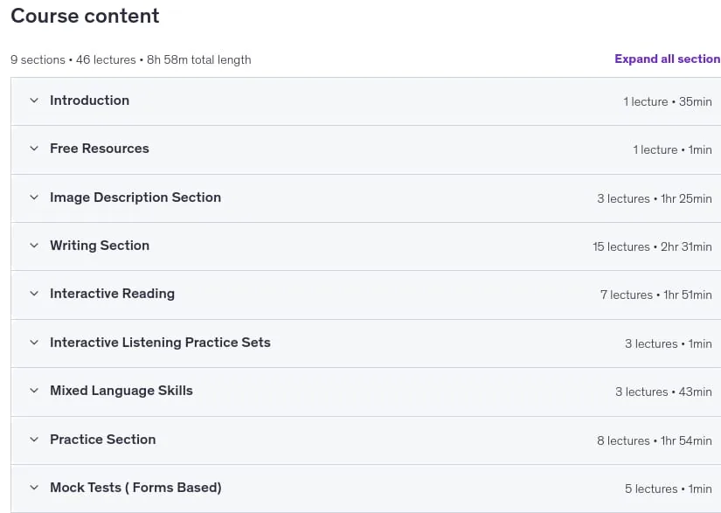Expand the Mixed Language Skills chevron

34,391
